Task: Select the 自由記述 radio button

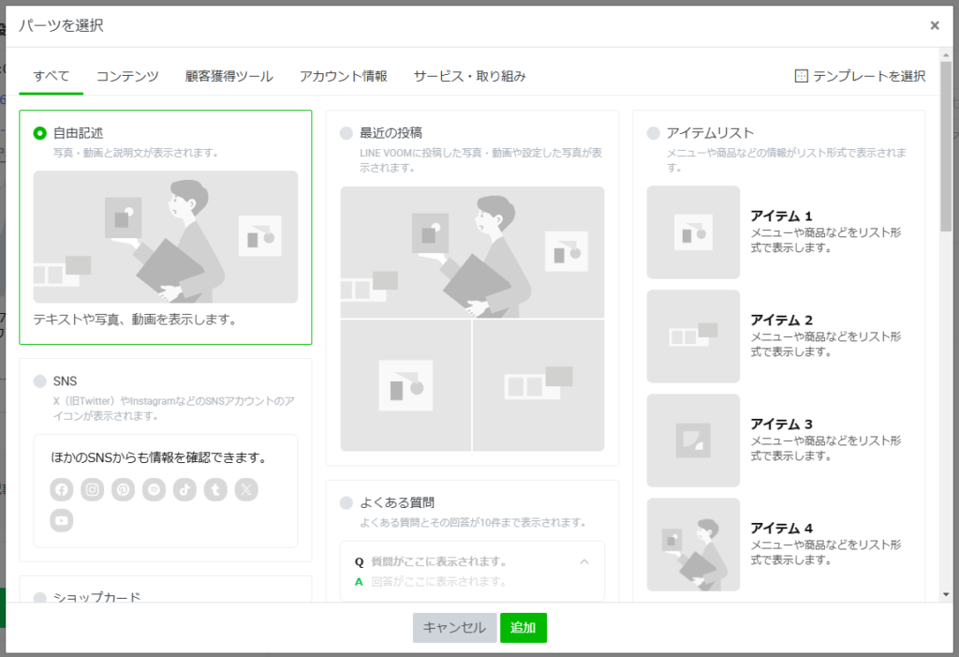Action: click(40, 133)
